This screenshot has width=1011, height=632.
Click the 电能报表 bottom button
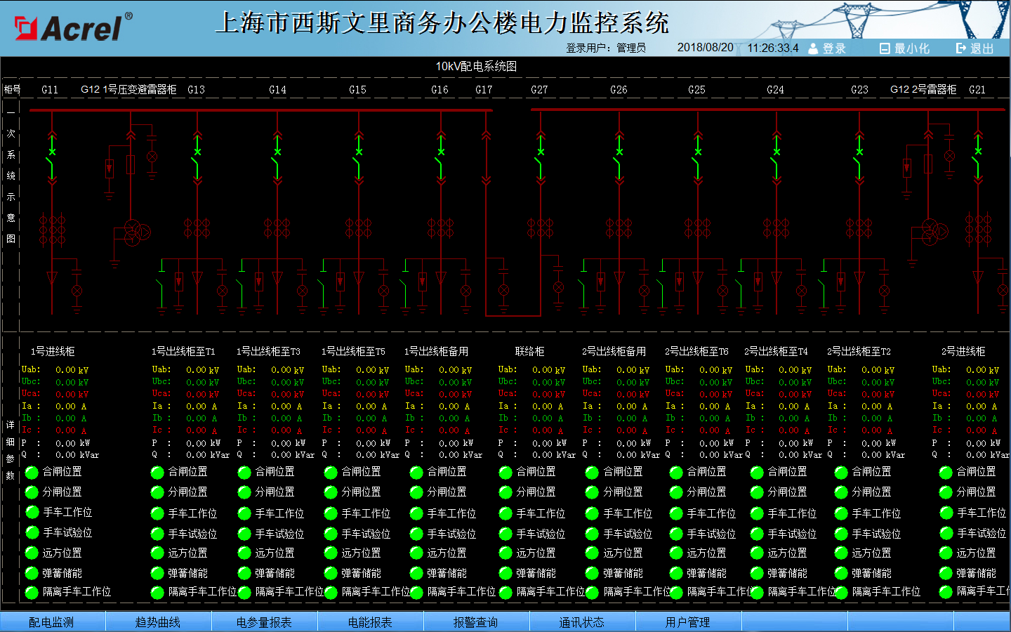pyautogui.click(x=370, y=622)
